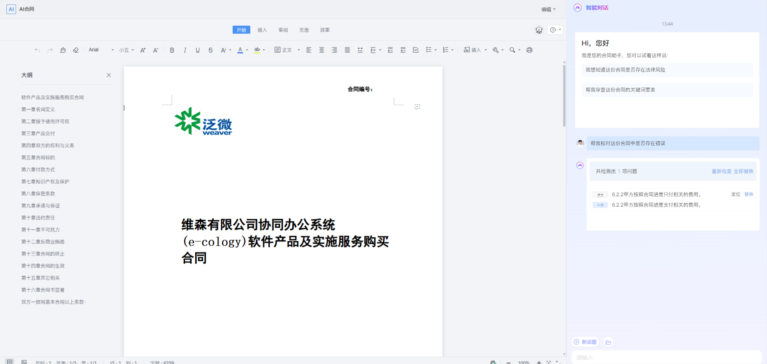Click the AI assistant robot icon

(x=539, y=30)
